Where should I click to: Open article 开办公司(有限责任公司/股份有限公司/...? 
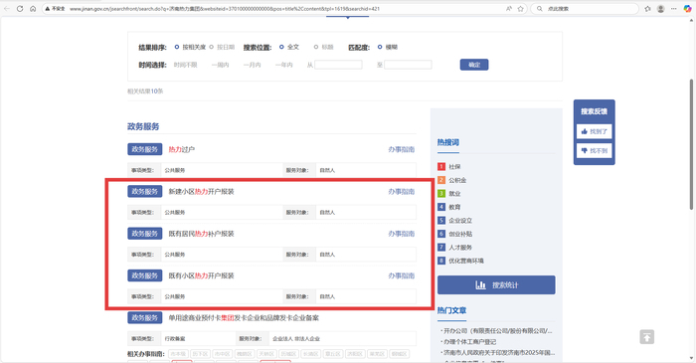click(497, 331)
